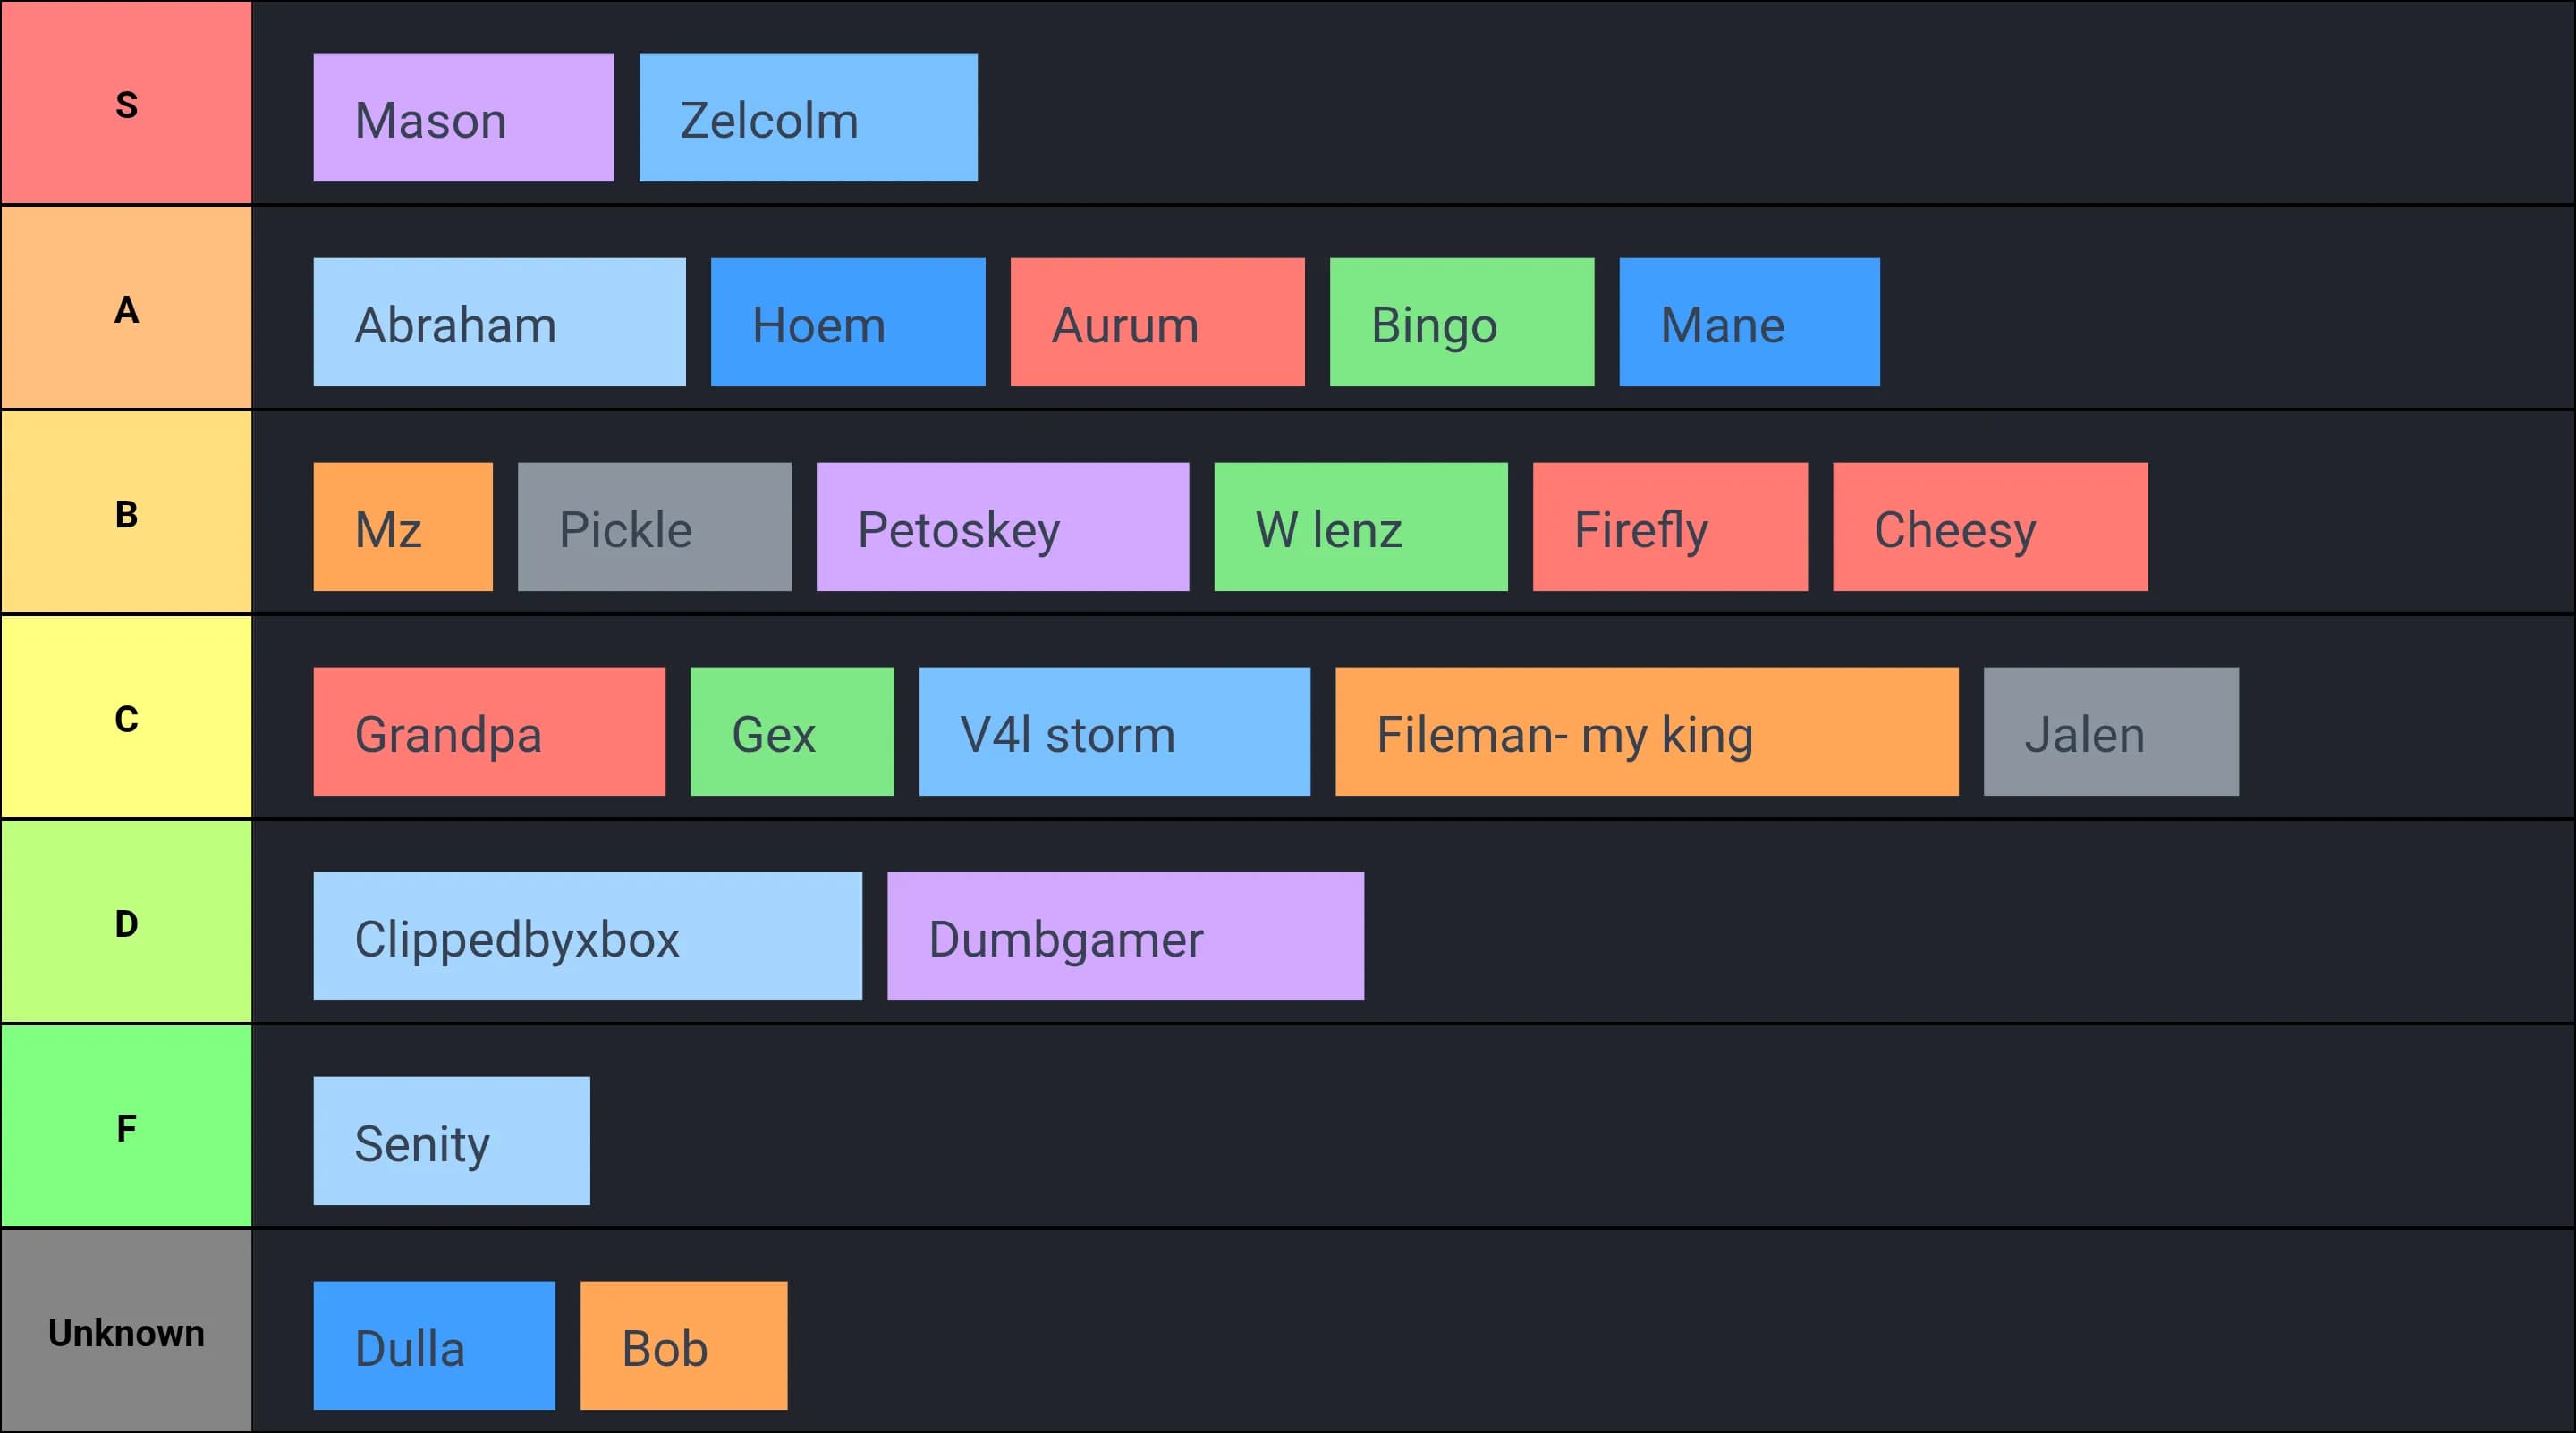Click the V4l storm tile
Screen dimensions: 2576x1433
[x=1114, y=731]
